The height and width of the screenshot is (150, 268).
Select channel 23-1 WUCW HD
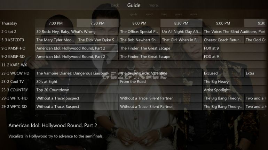15,73
